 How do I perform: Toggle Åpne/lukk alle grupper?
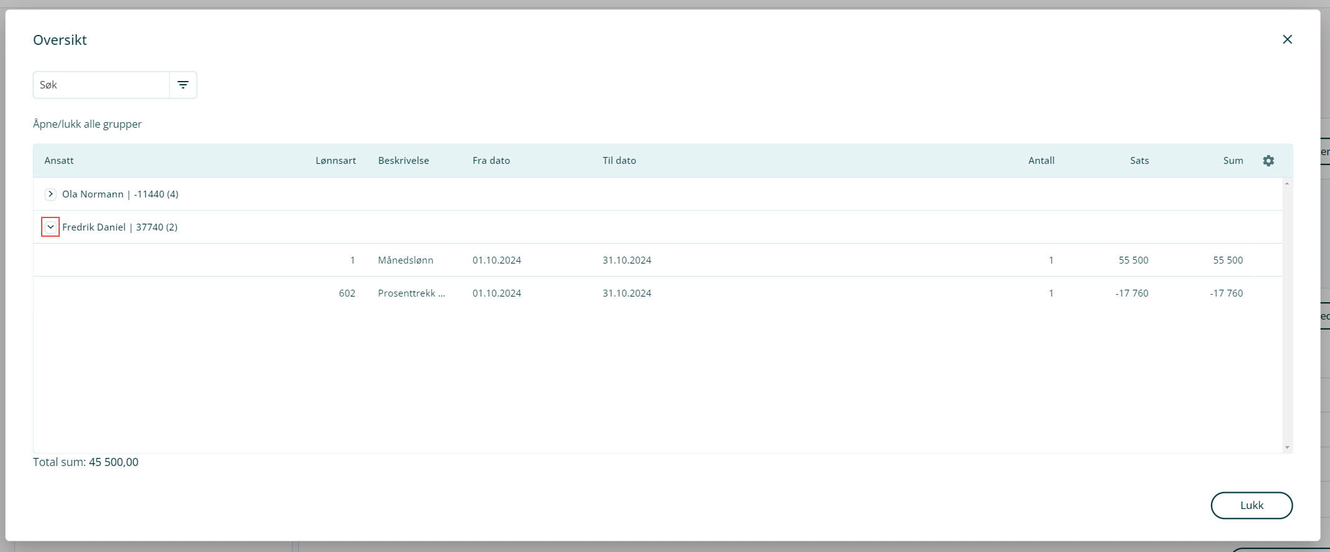coord(87,124)
